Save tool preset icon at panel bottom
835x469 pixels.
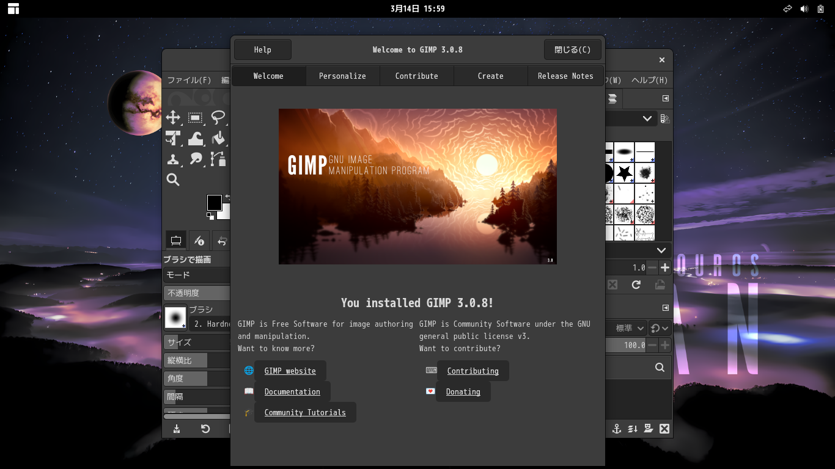pos(177,429)
